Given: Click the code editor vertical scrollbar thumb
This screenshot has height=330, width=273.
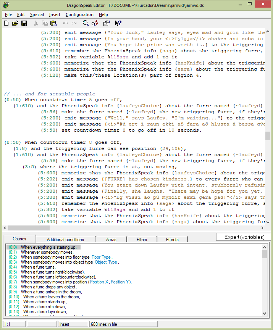Looking at the screenshot, I should 268,136.
